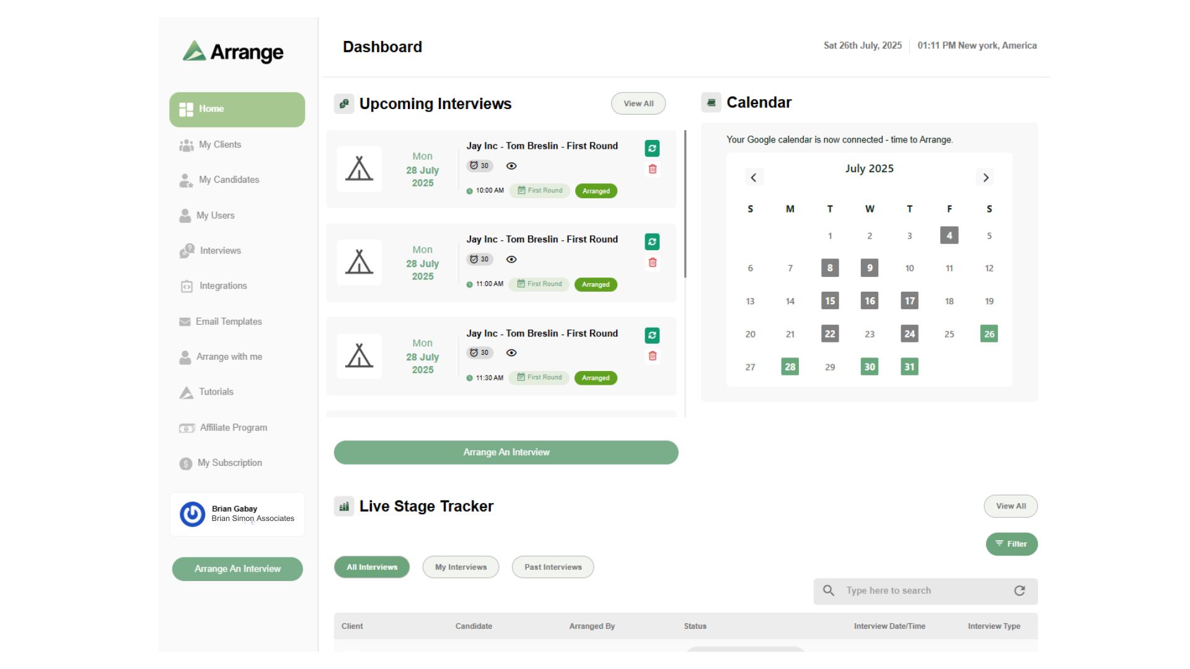Viewport: 1190px width, 669px height.
Task: Click the Arrange with me person icon
Action: (185, 357)
